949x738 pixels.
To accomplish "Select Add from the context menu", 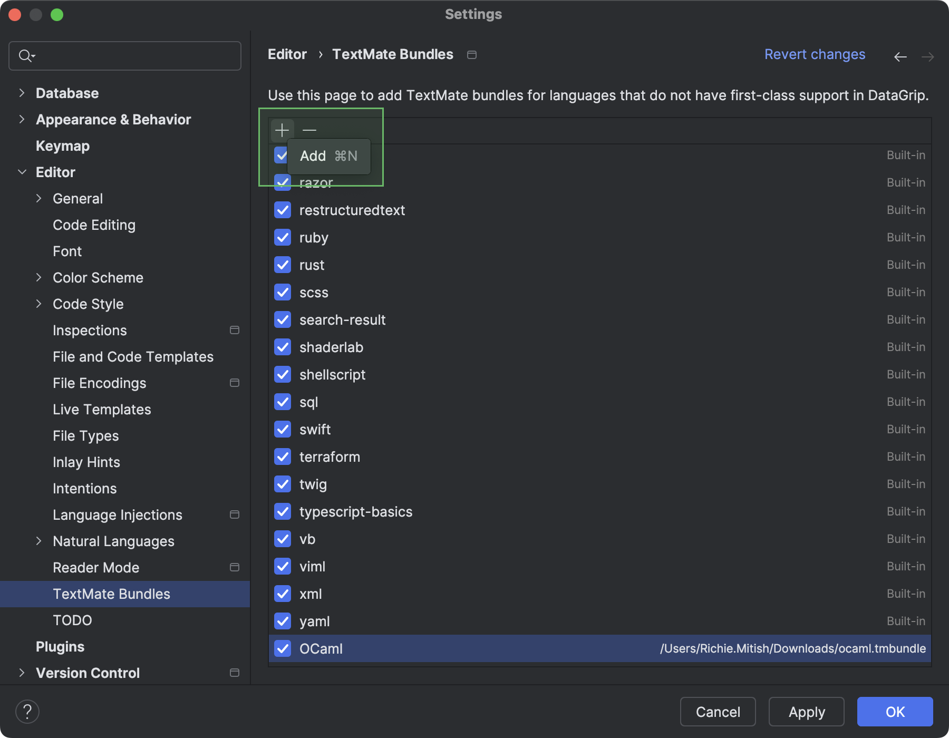I will (313, 156).
